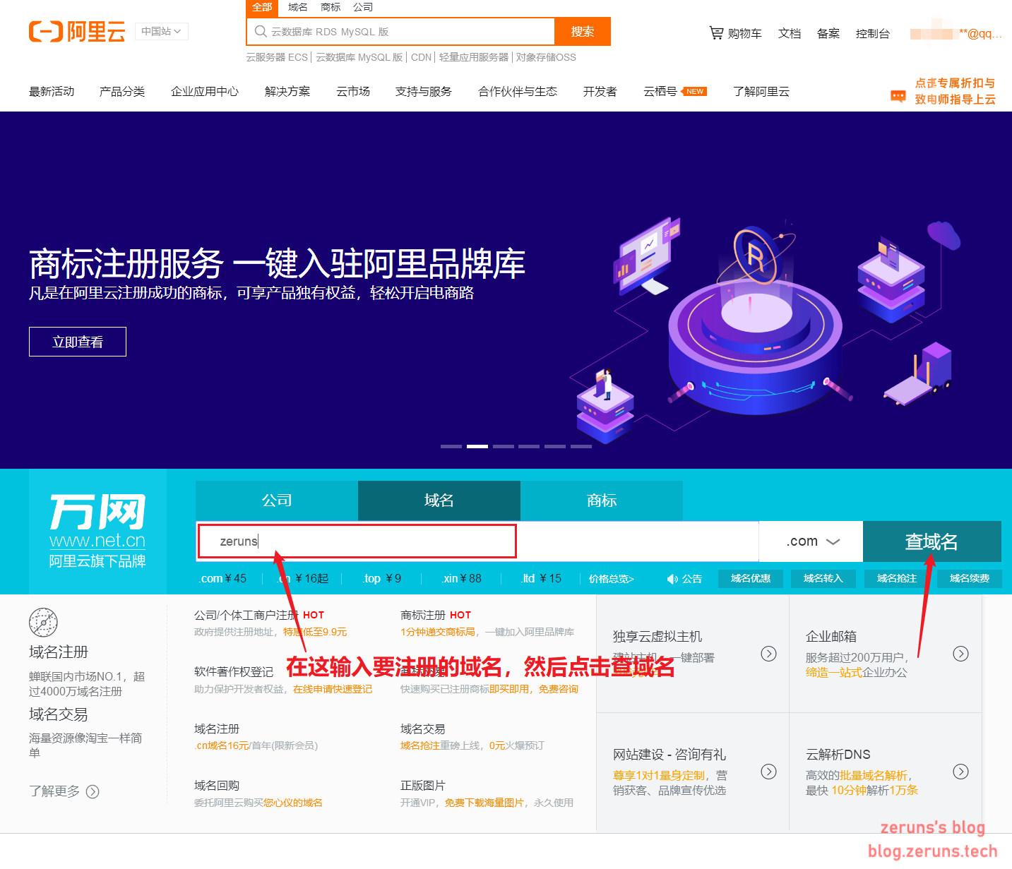Select the 全部 search tab
1012x869 pixels.
pos(262,7)
